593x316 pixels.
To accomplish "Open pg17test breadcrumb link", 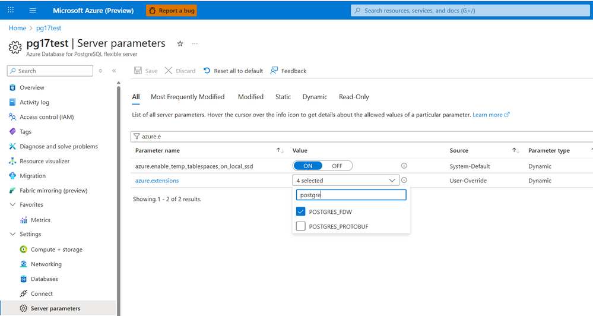I will pyautogui.click(x=49, y=28).
